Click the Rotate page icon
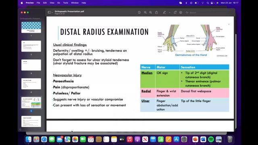This screenshot has width=258, height=145. [x=175, y=12]
